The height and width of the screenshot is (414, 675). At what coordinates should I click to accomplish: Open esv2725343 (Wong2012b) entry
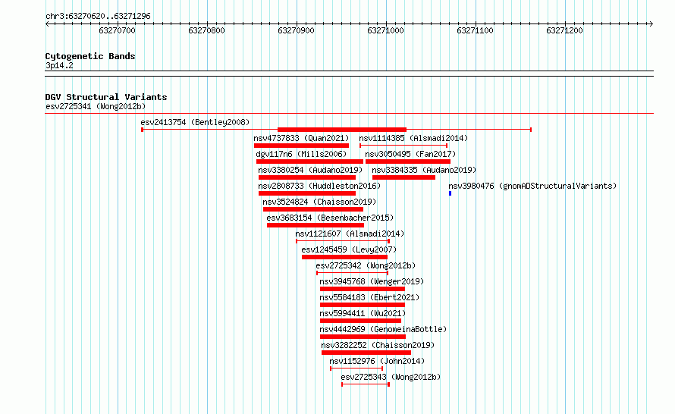391,377
